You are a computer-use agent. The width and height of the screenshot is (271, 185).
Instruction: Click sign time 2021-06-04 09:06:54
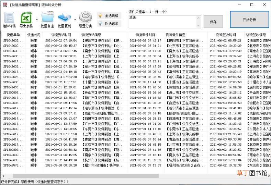pyautogui.click(x=226, y=77)
